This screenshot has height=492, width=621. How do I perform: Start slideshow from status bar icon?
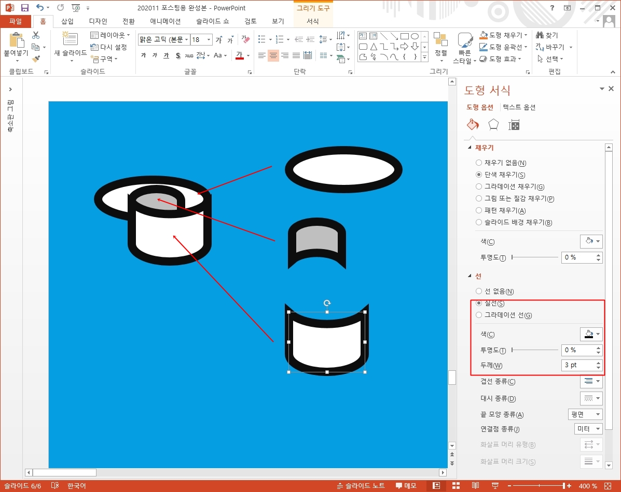click(x=494, y=486)
